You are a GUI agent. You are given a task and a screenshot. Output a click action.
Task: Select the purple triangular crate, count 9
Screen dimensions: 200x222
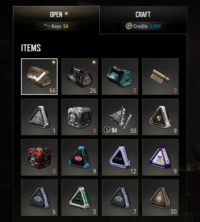160,157
